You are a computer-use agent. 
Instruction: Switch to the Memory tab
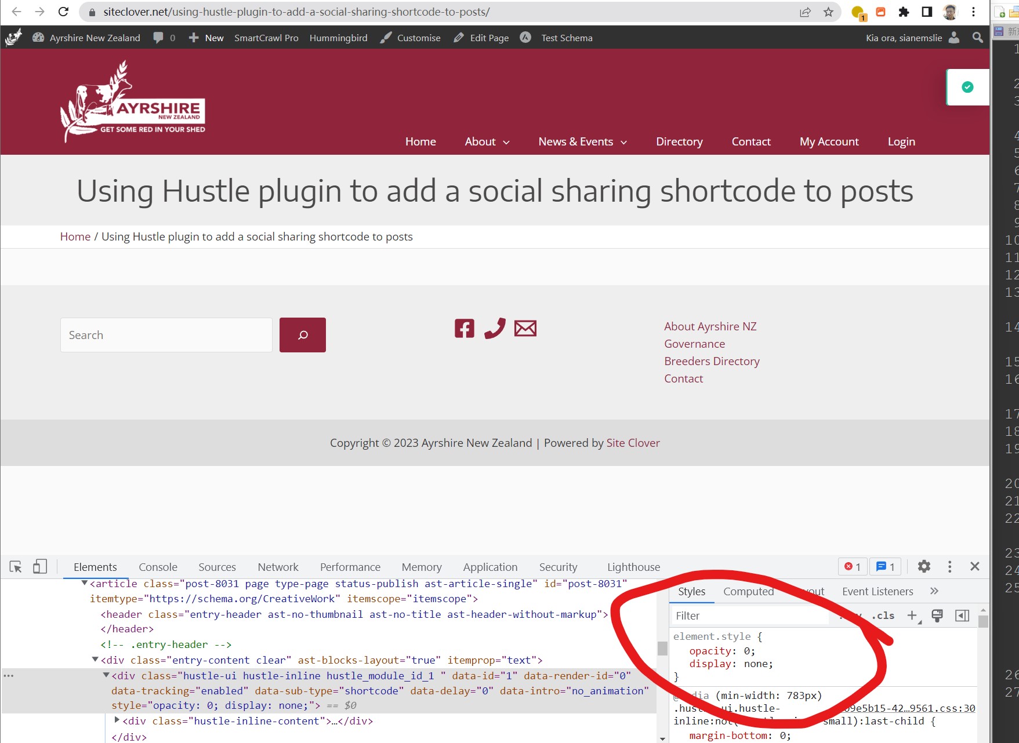[x=422, y=567]
